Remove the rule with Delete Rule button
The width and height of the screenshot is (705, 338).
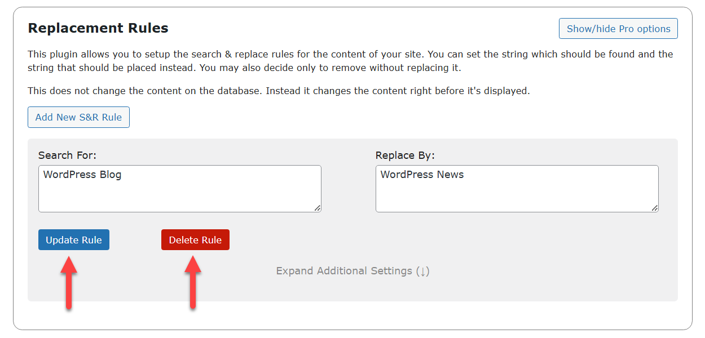195,240
